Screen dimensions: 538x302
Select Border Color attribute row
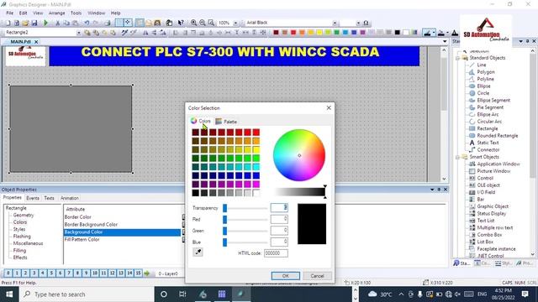coord(123,216)
